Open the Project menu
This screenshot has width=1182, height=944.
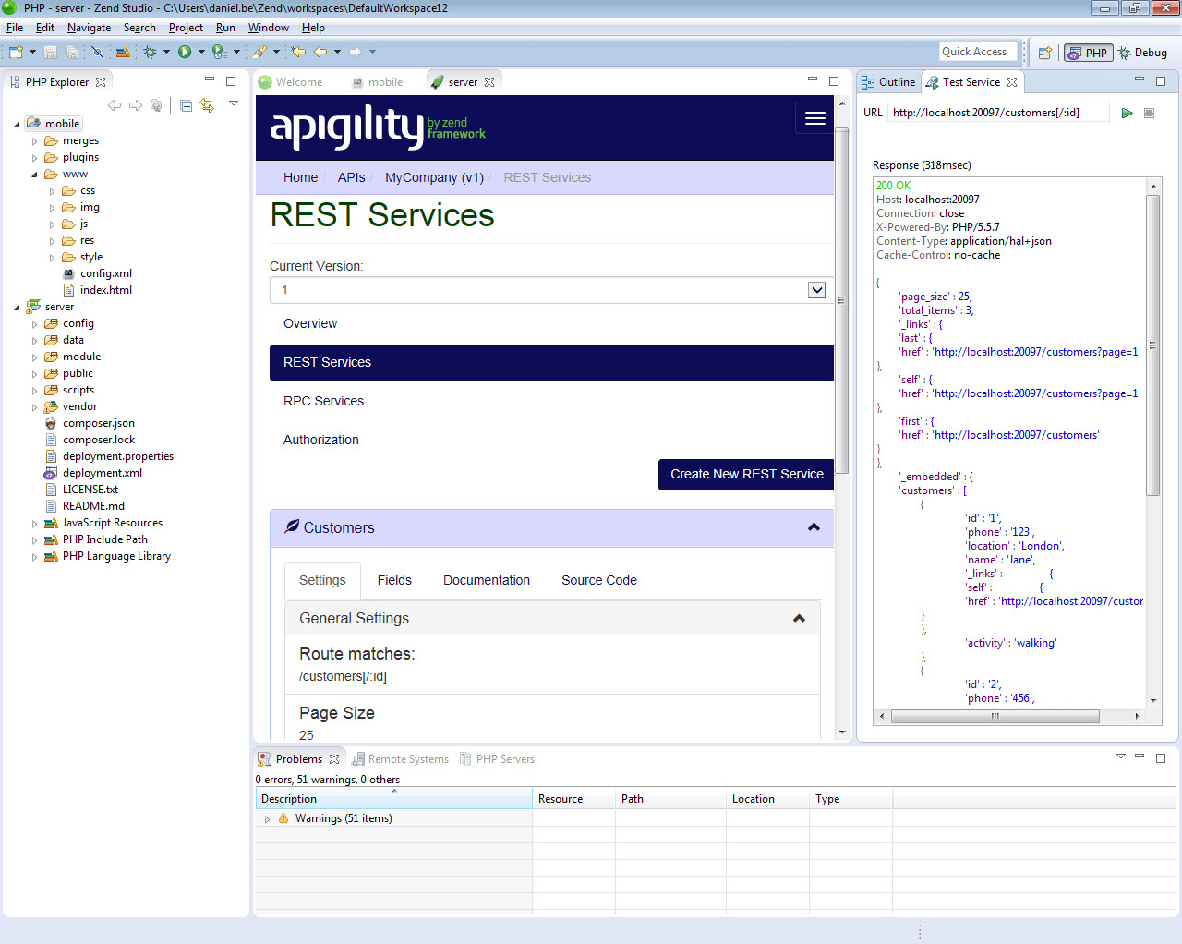(x=186, y=28)
